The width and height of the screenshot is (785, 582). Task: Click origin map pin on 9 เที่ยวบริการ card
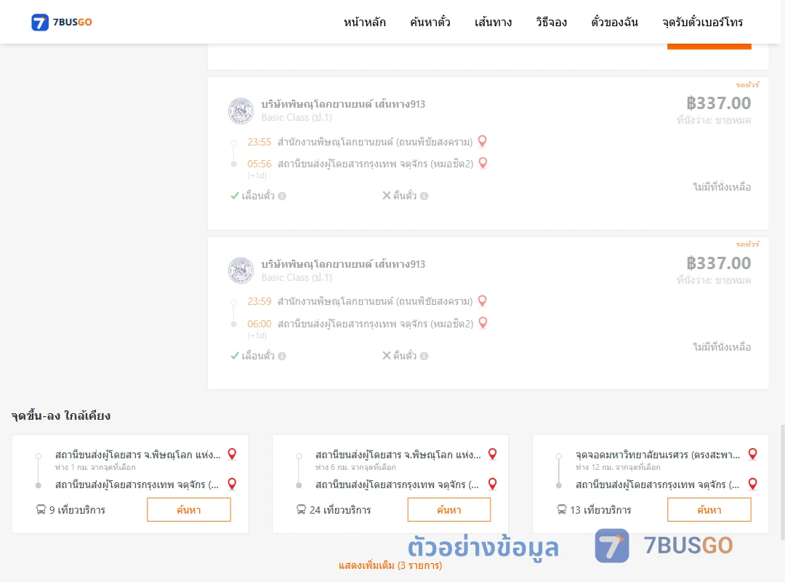point(232,454)
